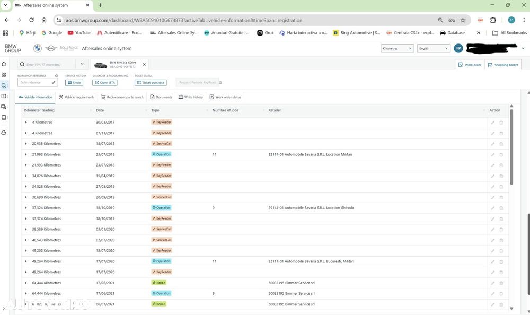Click the browser address bar URL
This screenshot has height=315, width=530.
click(x=184, y=20)
